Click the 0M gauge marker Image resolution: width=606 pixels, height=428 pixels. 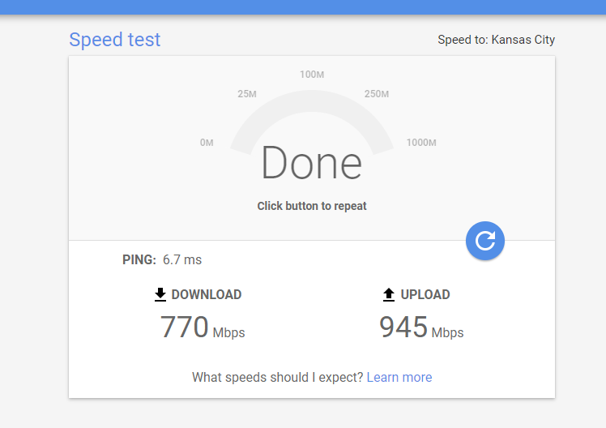pos(207,143)
